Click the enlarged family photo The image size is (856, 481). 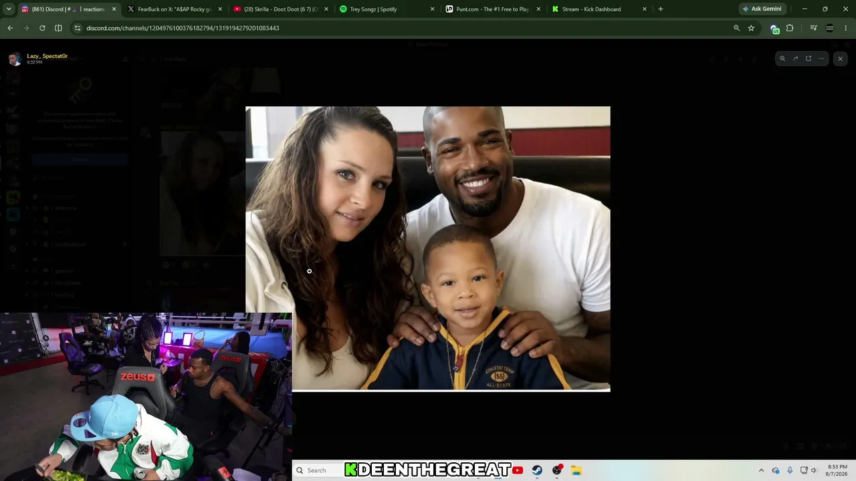pos(428,249)
